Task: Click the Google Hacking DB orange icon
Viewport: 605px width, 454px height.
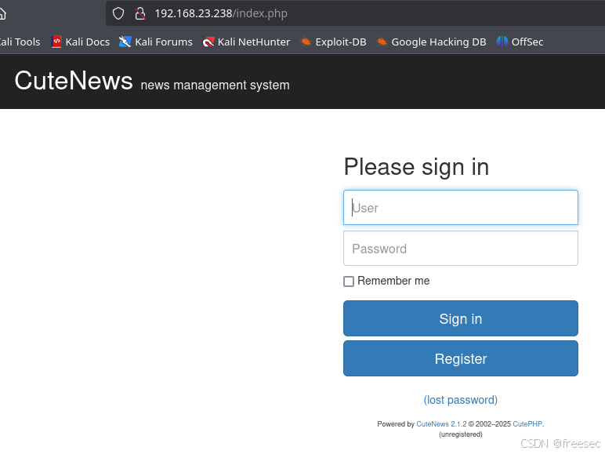Action: 382,42
